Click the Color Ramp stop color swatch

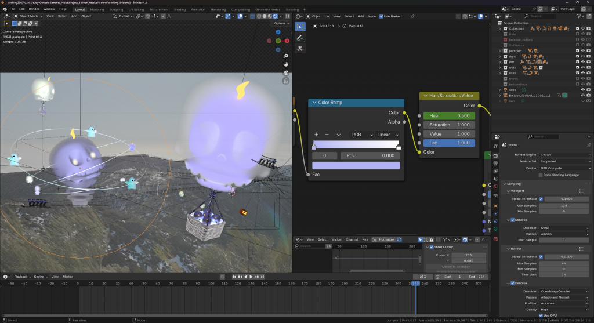tap(356, 165)
